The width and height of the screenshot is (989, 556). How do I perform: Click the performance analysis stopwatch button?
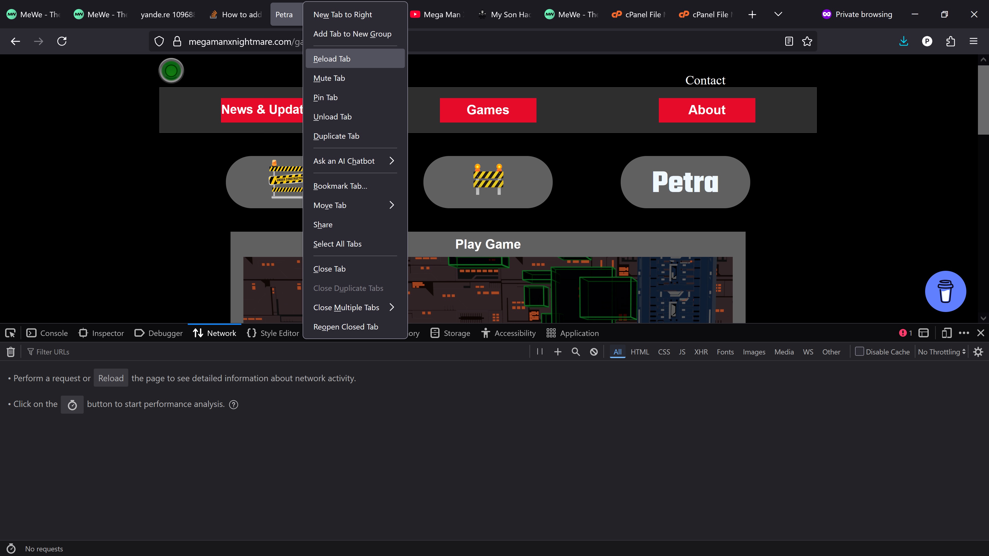tap(72, 404)
